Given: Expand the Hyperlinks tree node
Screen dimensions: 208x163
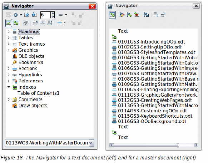Looking at the screenshot, I should coord(9,75).
